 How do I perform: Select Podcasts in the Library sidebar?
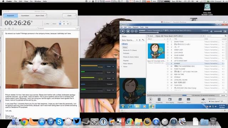click(x=126, y=53)
